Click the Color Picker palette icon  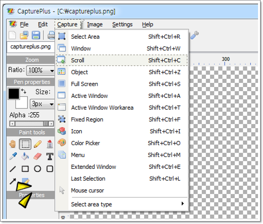62,143
